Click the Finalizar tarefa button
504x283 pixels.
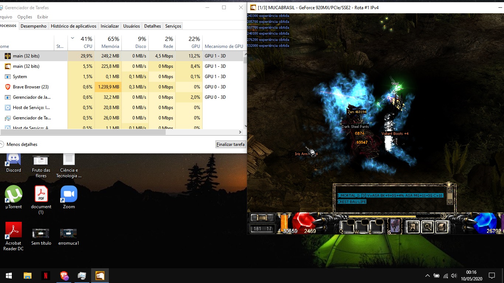tap(231, 144)
